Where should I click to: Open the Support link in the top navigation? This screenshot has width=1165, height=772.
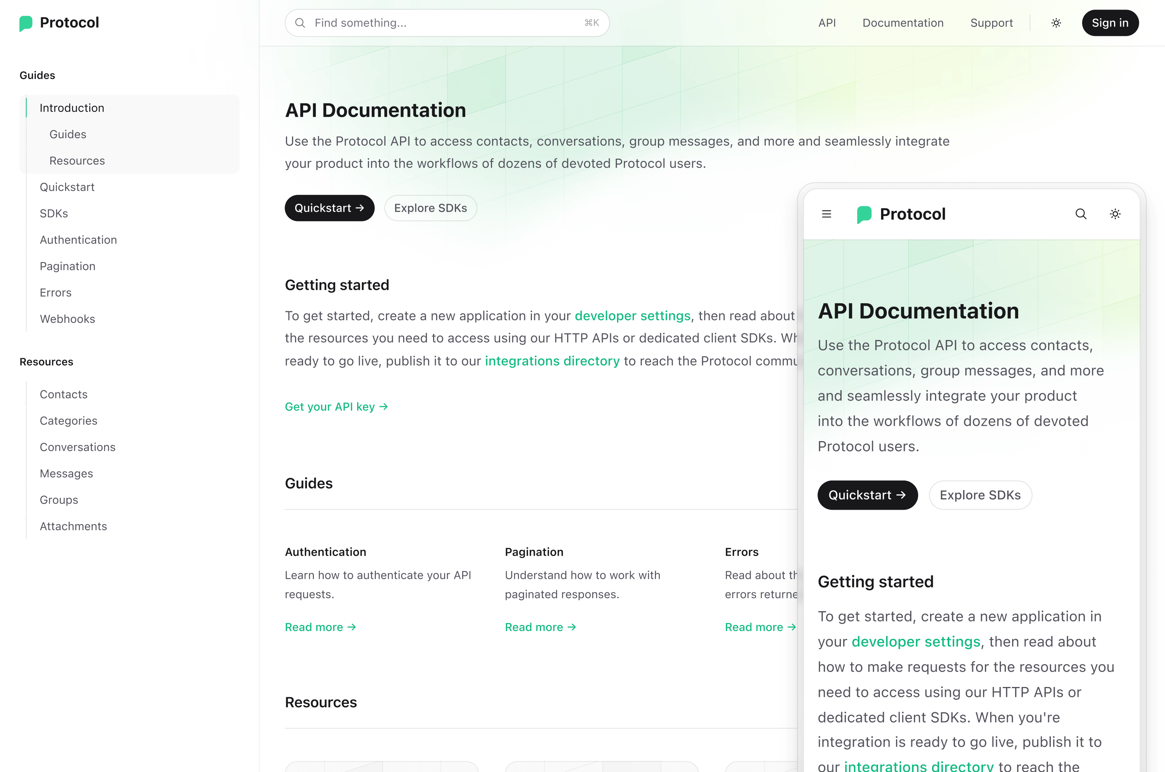[x=991, y=23]
